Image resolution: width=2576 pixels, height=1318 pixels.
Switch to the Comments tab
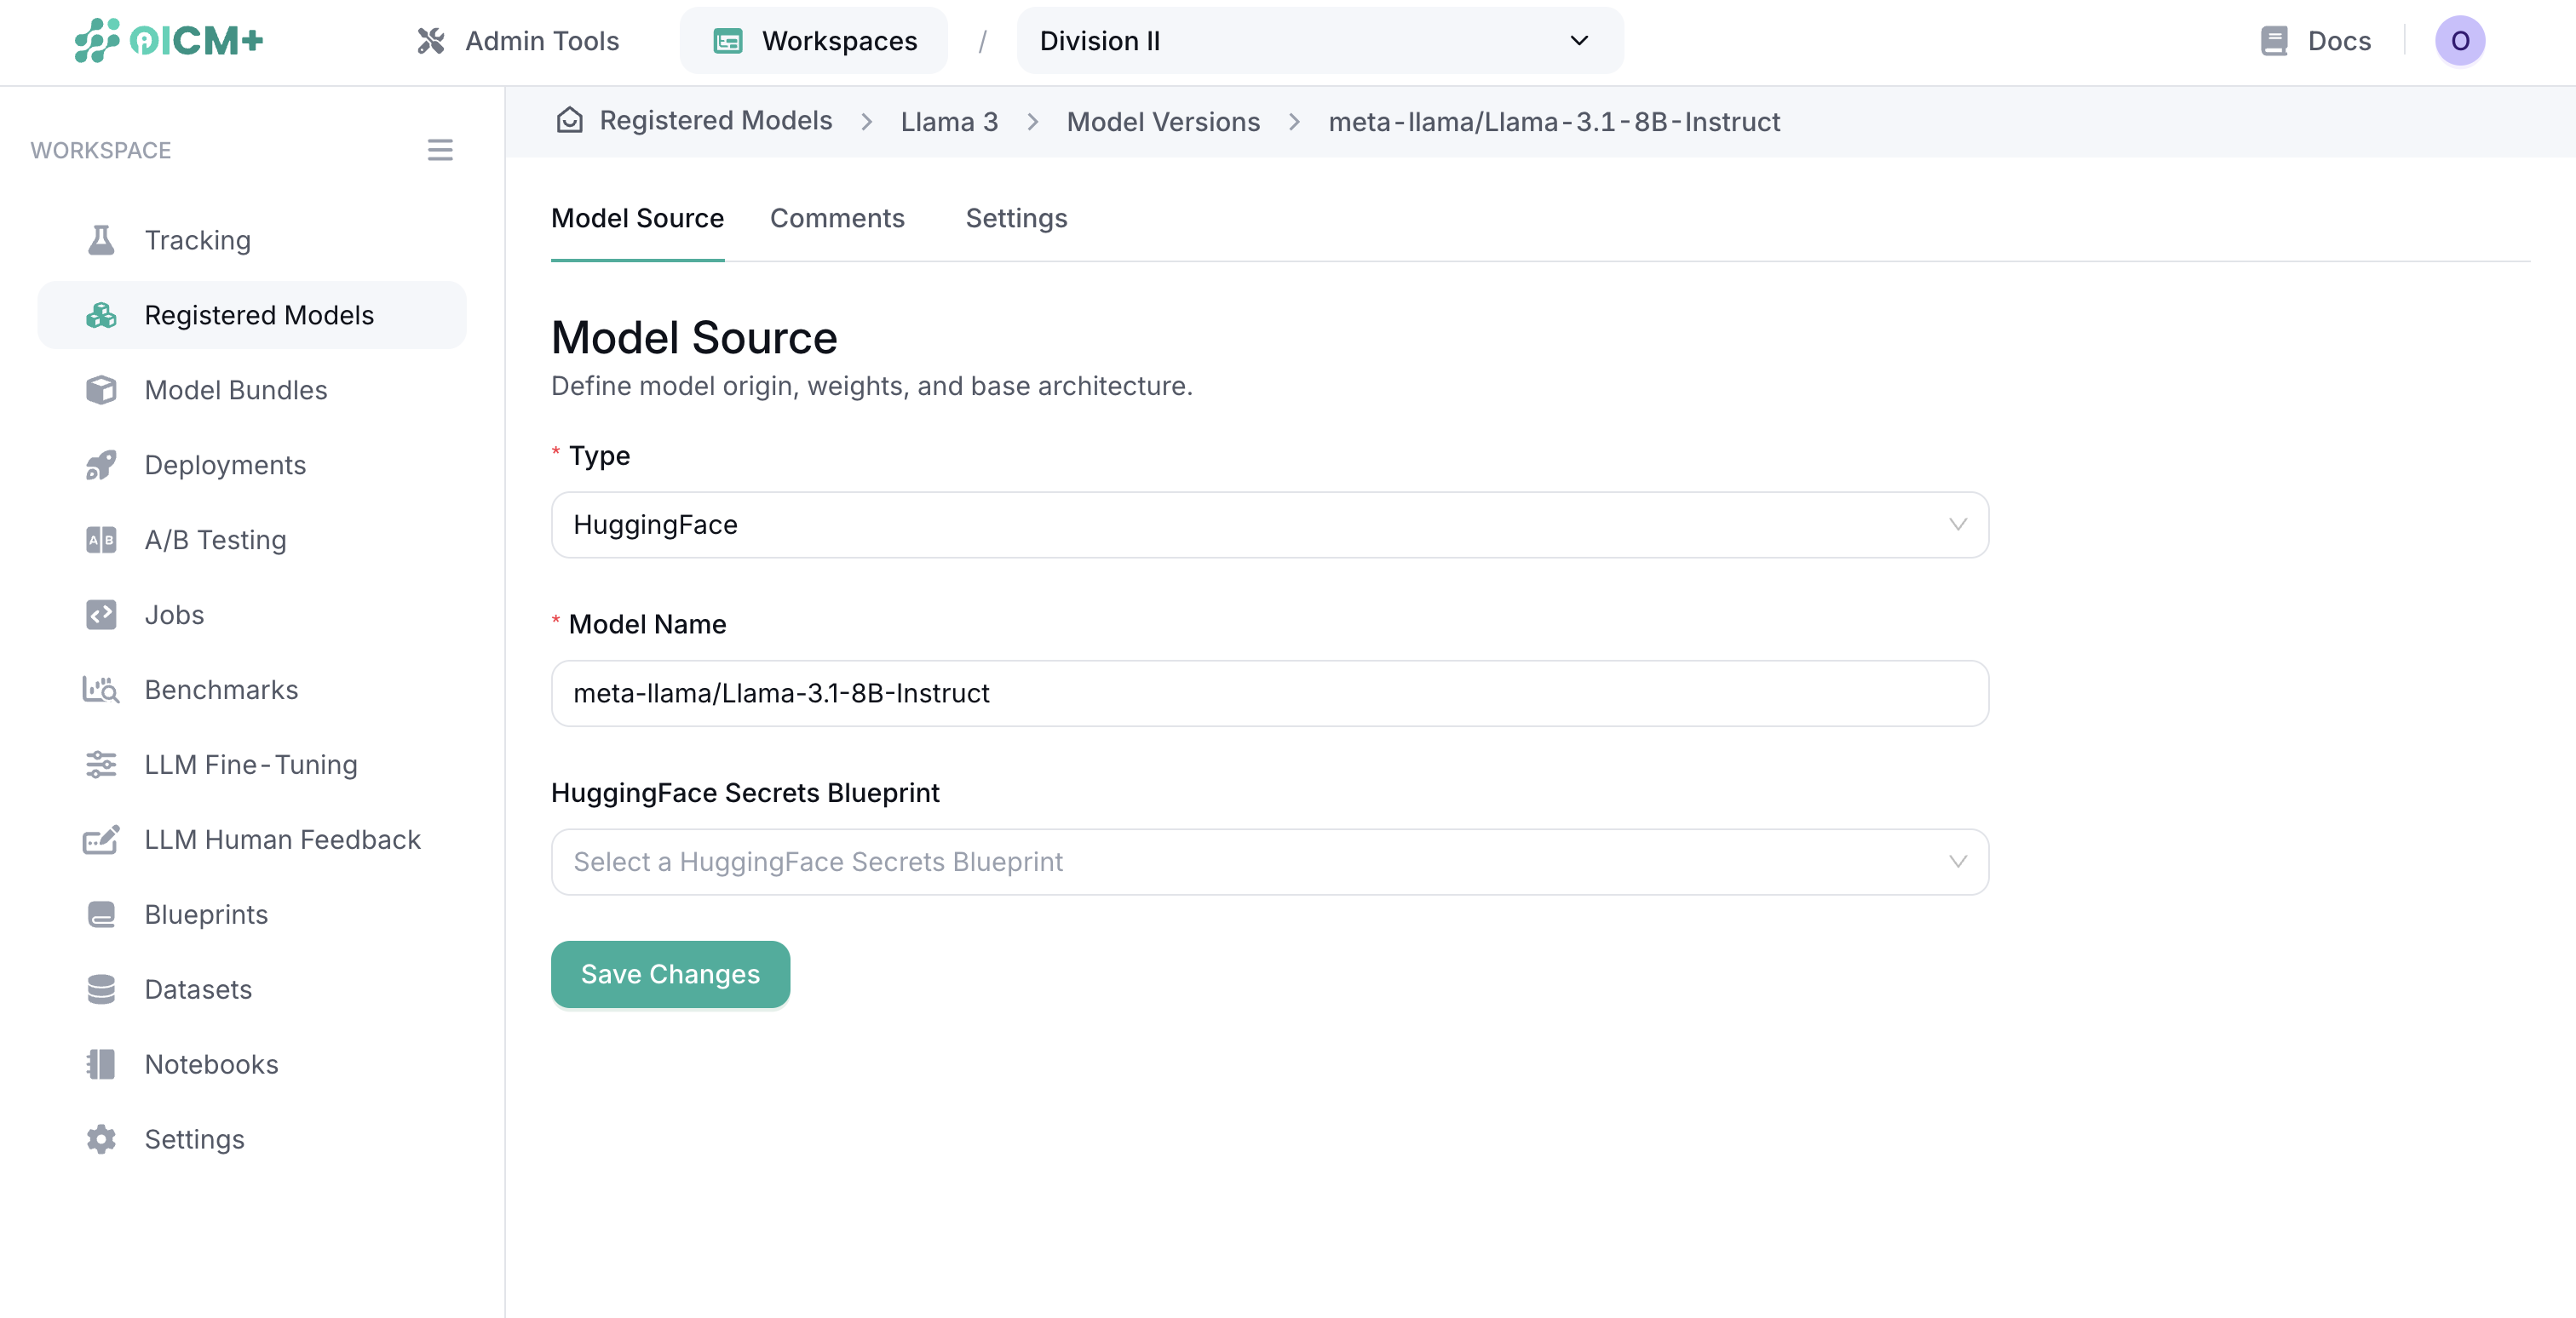pos(837,218)
